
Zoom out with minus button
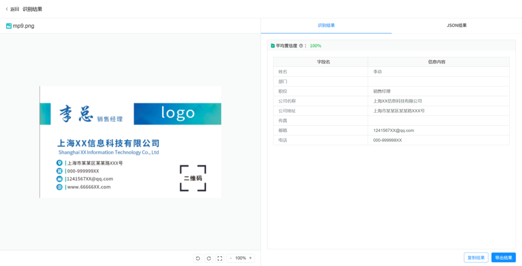(231, 258)
